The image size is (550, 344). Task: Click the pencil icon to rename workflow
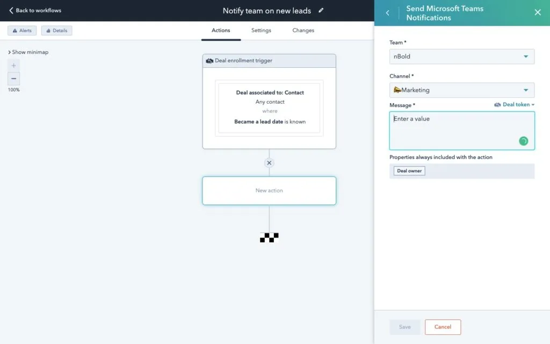coord(321,10)
